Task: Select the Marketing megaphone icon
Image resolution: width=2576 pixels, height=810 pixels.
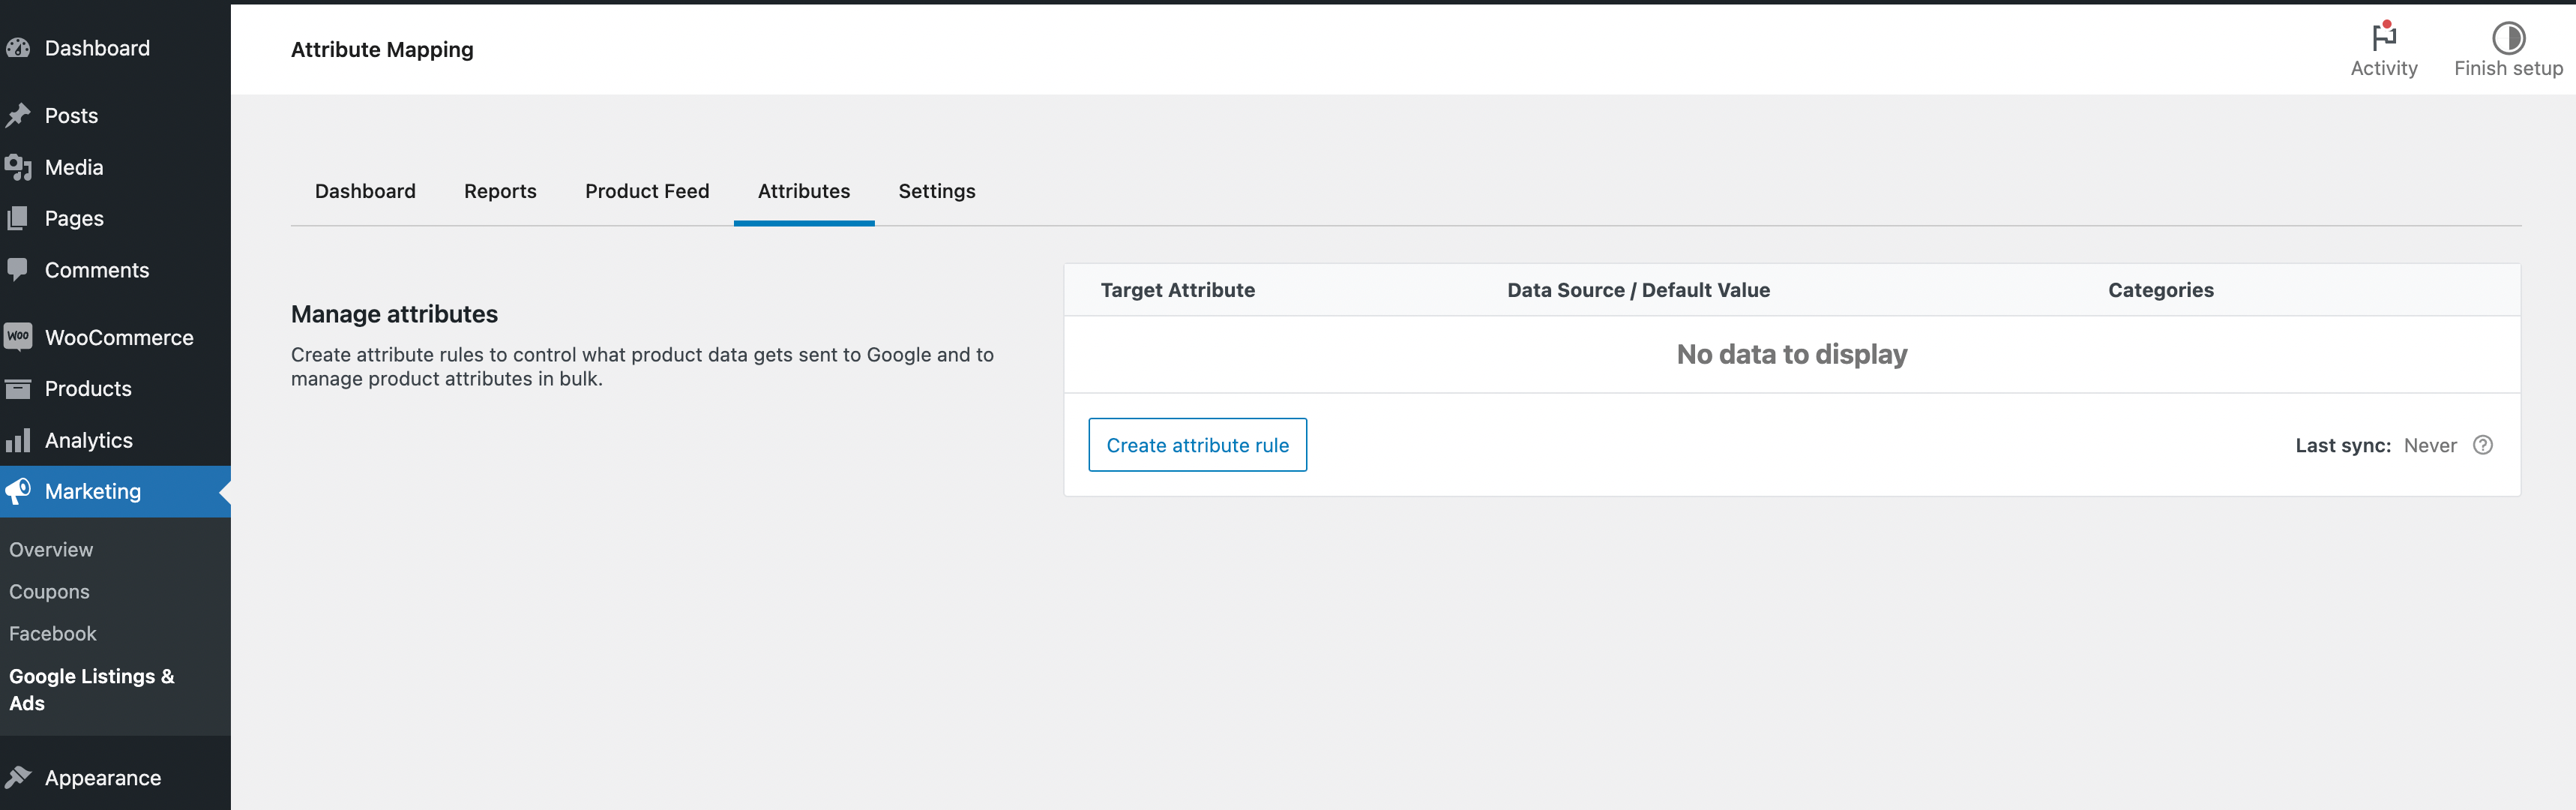Action: [18, 491]
